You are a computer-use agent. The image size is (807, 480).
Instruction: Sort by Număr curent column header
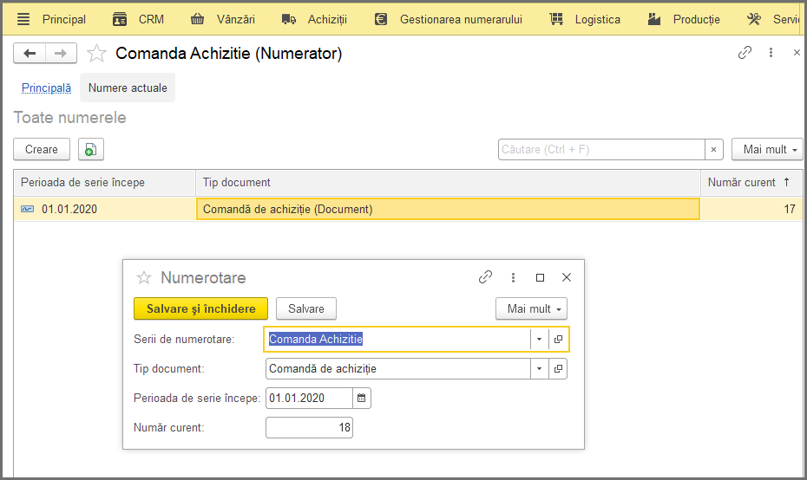751,183
